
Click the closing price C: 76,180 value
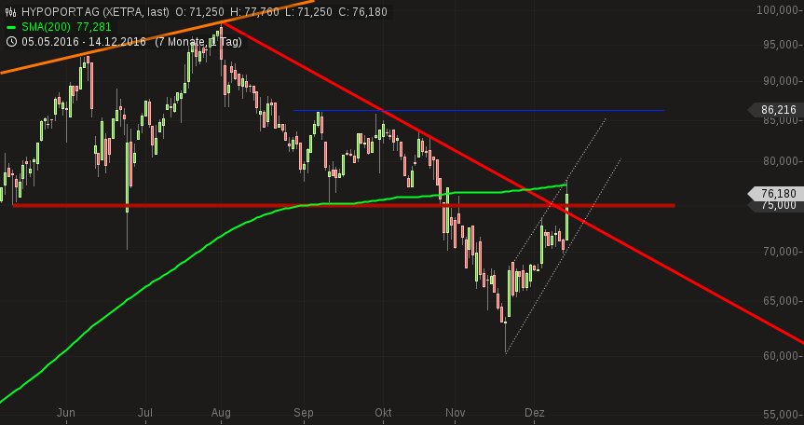[363, 12]
